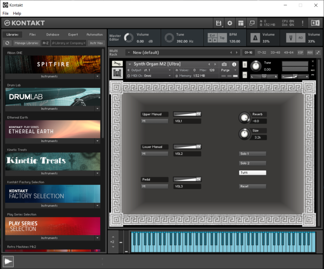Select previous multi with left arrow
This screenshot has width=324, height=269.
tap(231, 52)
